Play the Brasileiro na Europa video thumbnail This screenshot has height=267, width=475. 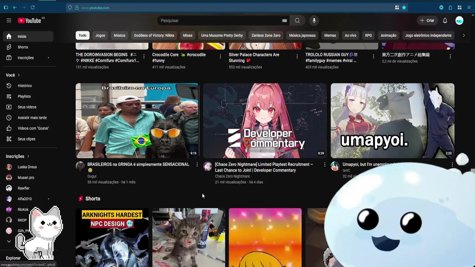pyautogui.click(x=137, y=121)
